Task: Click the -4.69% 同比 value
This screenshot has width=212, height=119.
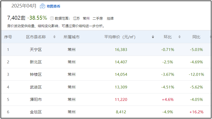Action: coord(196,62)
